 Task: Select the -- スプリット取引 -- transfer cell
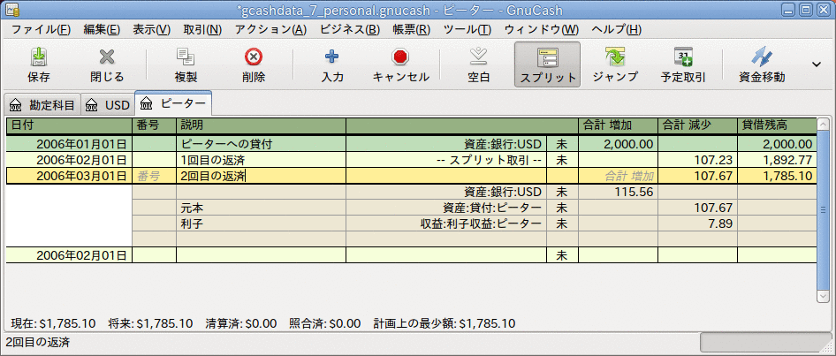446,160
